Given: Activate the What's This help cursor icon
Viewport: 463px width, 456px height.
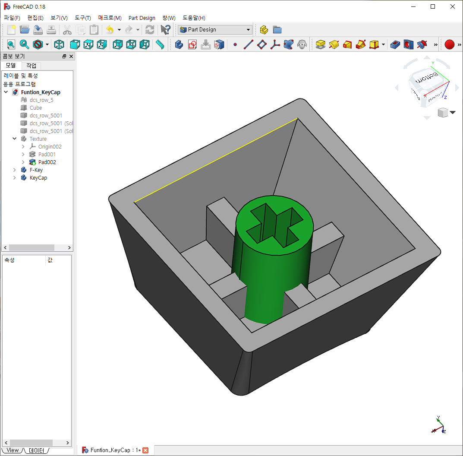Looking at the screenshot, I should point(165,30).
